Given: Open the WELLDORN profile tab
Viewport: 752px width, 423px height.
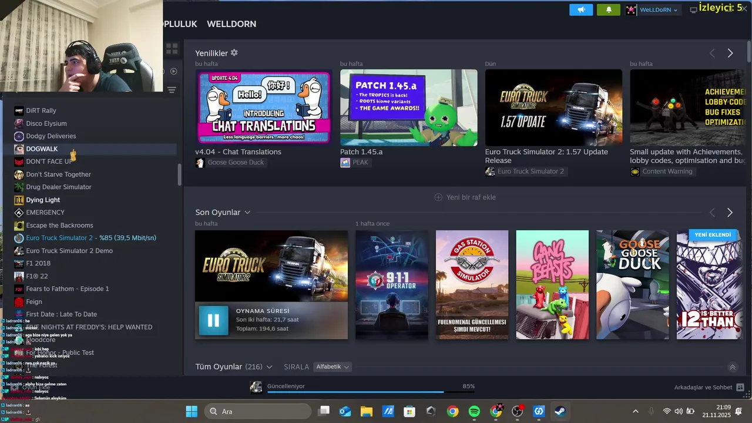Looking at the screenshot, I should tap(231, 24).
